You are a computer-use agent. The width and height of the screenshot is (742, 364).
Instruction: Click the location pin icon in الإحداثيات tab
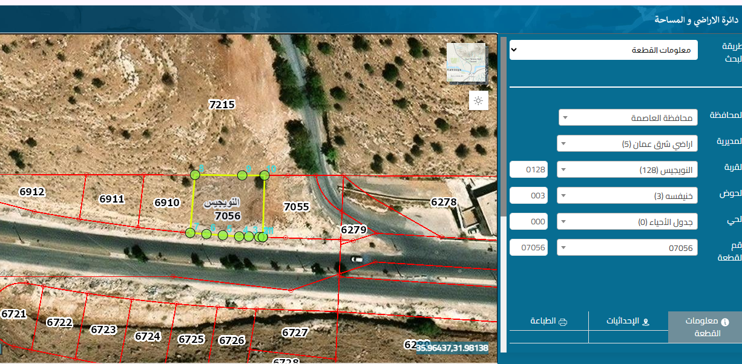point(645,322)
